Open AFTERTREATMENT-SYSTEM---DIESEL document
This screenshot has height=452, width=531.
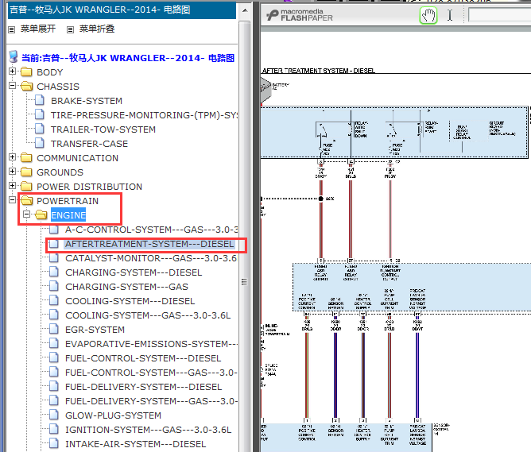(149, 244)
